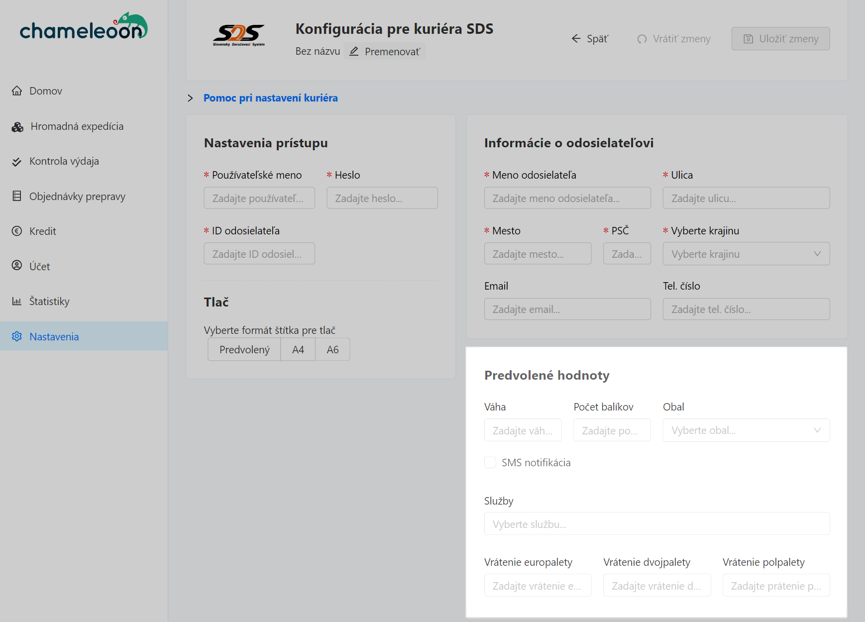Open the Služby service selector
This screenshot has width=865, height=622.
[x=656, y=524]
